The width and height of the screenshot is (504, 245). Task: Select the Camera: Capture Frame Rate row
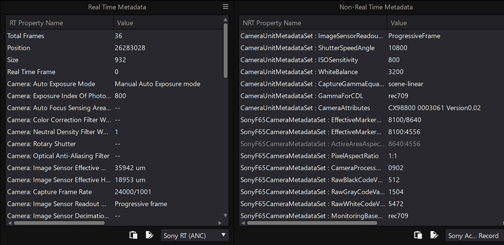point(114,192)
